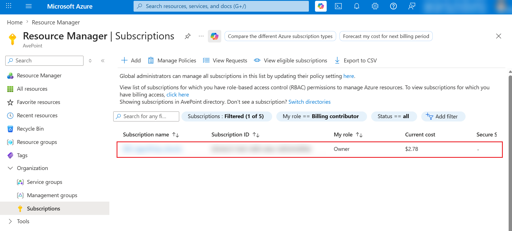Sort by My role column

coord(348,134)
